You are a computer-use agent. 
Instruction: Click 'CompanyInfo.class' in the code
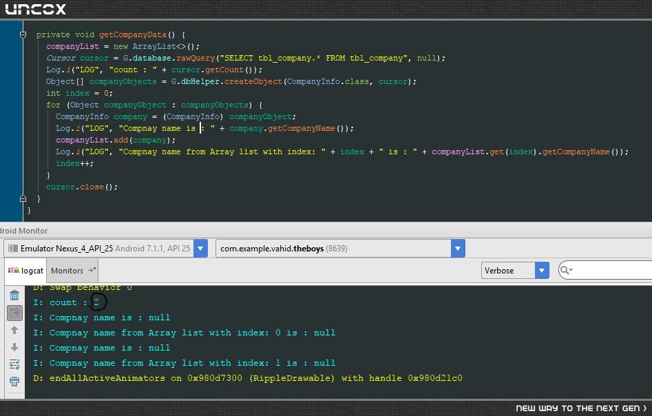coord(328,81)
